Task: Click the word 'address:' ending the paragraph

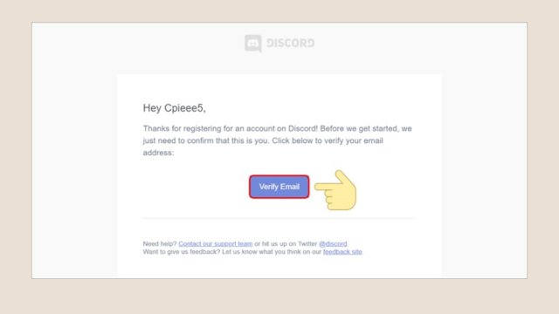Action: [x=158, y=153]
